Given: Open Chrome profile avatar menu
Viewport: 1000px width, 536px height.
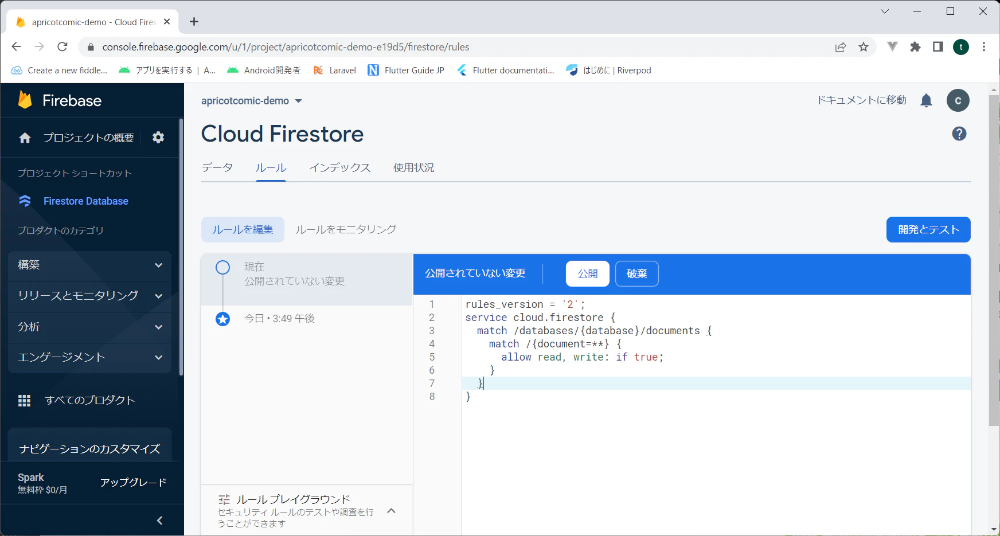Looking at the screenshot, I should pyautogui.click(x=961, y=47).
